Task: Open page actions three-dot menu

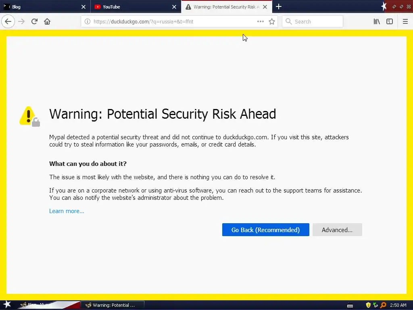Action: point(260,21)
